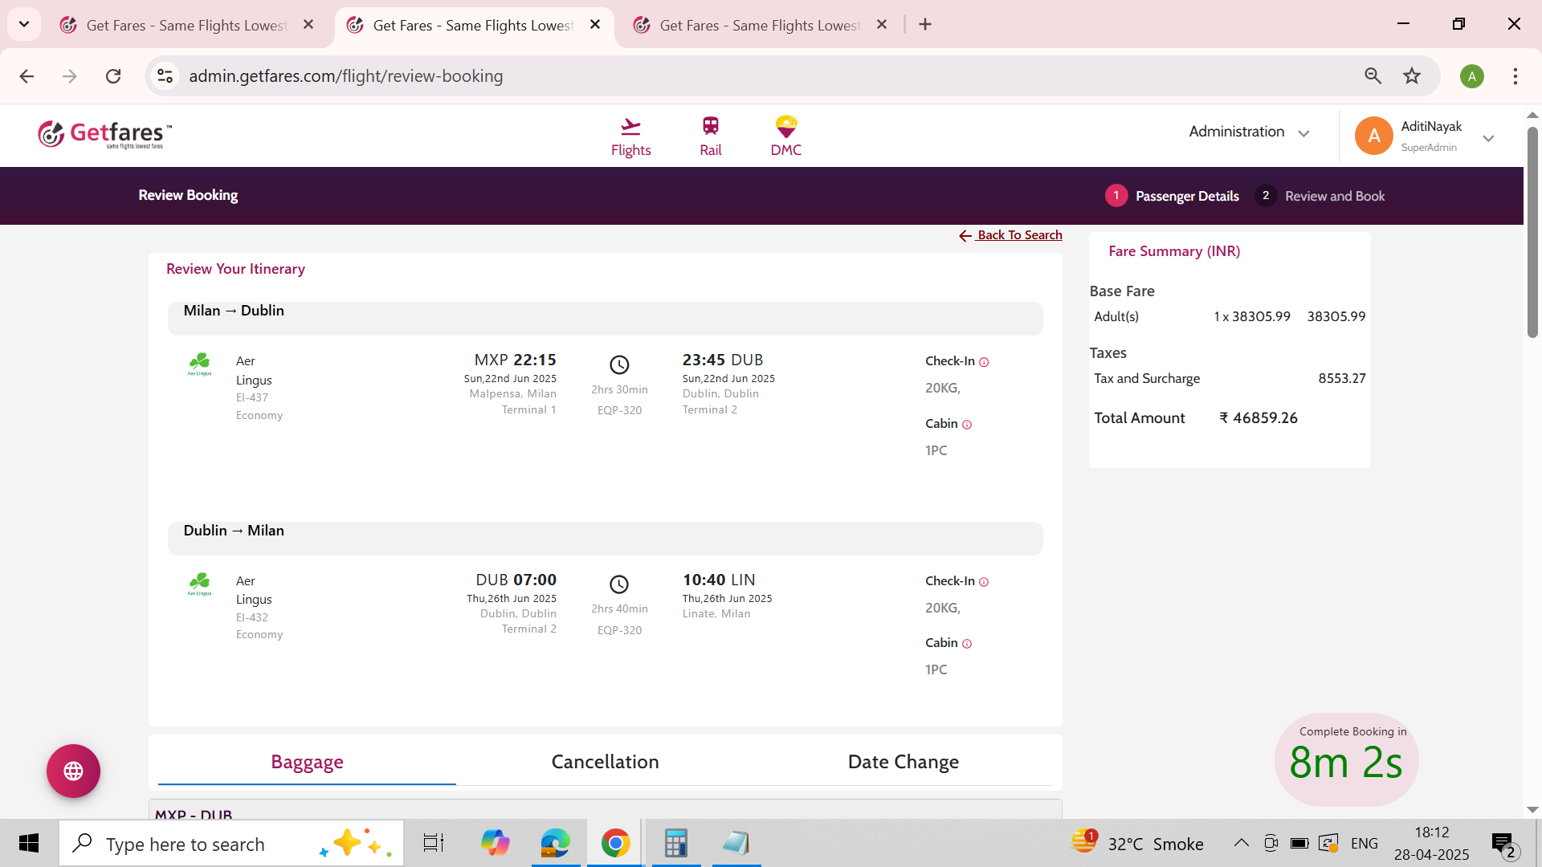Open Calculator from Windows taskbar
The width and height of the screenshot is (1542, 867).
(x=675, y=843)
